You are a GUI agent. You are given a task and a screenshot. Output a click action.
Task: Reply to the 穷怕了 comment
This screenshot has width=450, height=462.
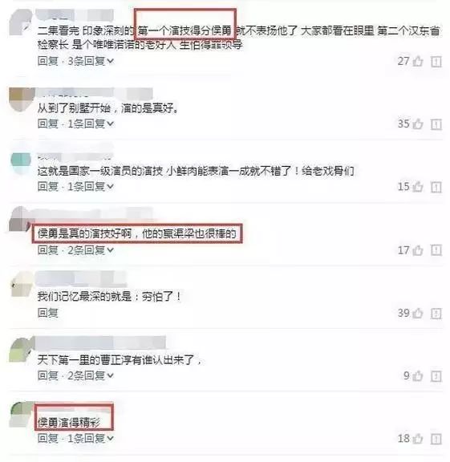coord(48,313)
